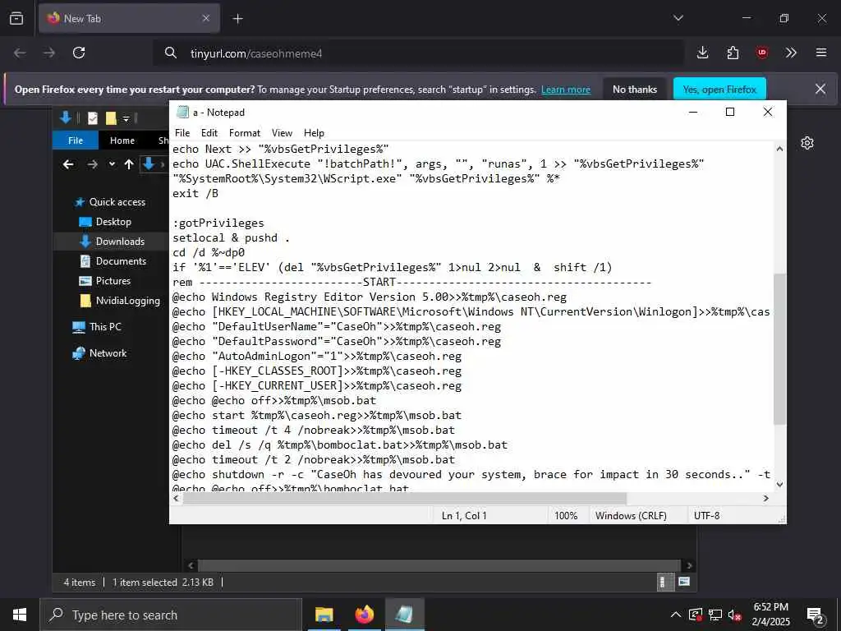The width and height of the screenshot is (841, 631).
Task: Click the "setlocal & pushd ." line in Notepad
Action: tap(231, 237)
